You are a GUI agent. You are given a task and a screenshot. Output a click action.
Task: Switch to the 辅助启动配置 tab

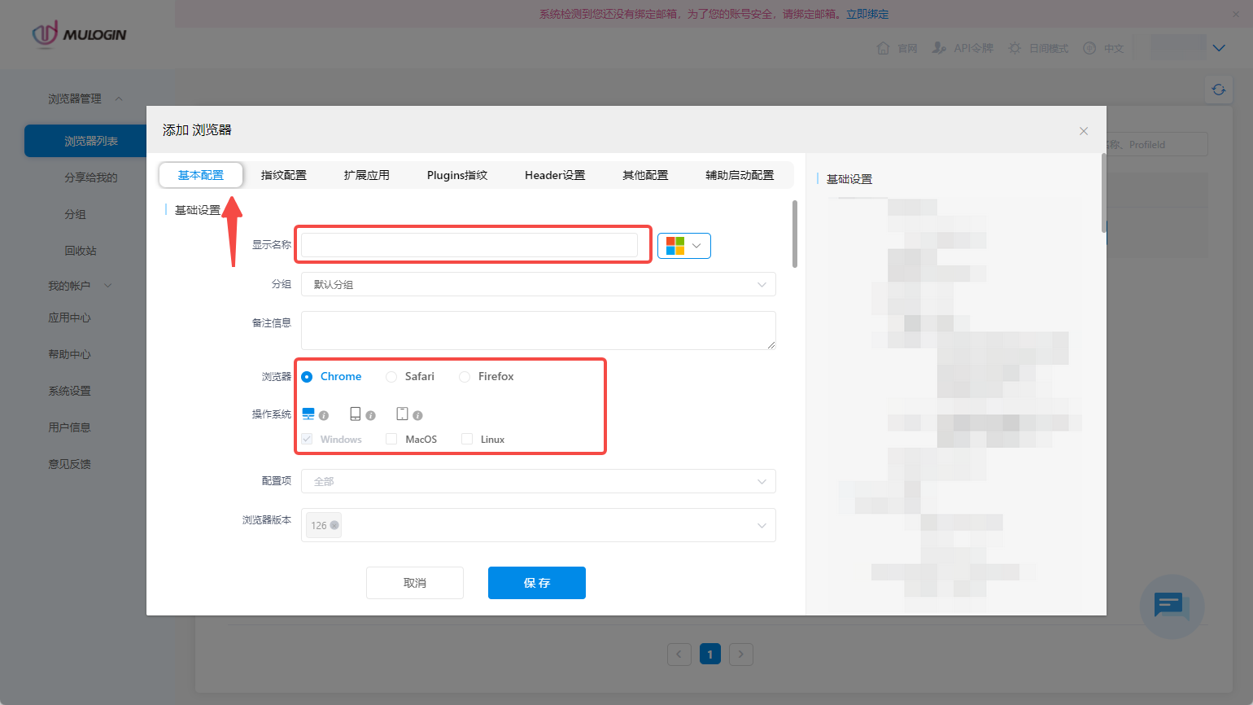coord(740,175)
